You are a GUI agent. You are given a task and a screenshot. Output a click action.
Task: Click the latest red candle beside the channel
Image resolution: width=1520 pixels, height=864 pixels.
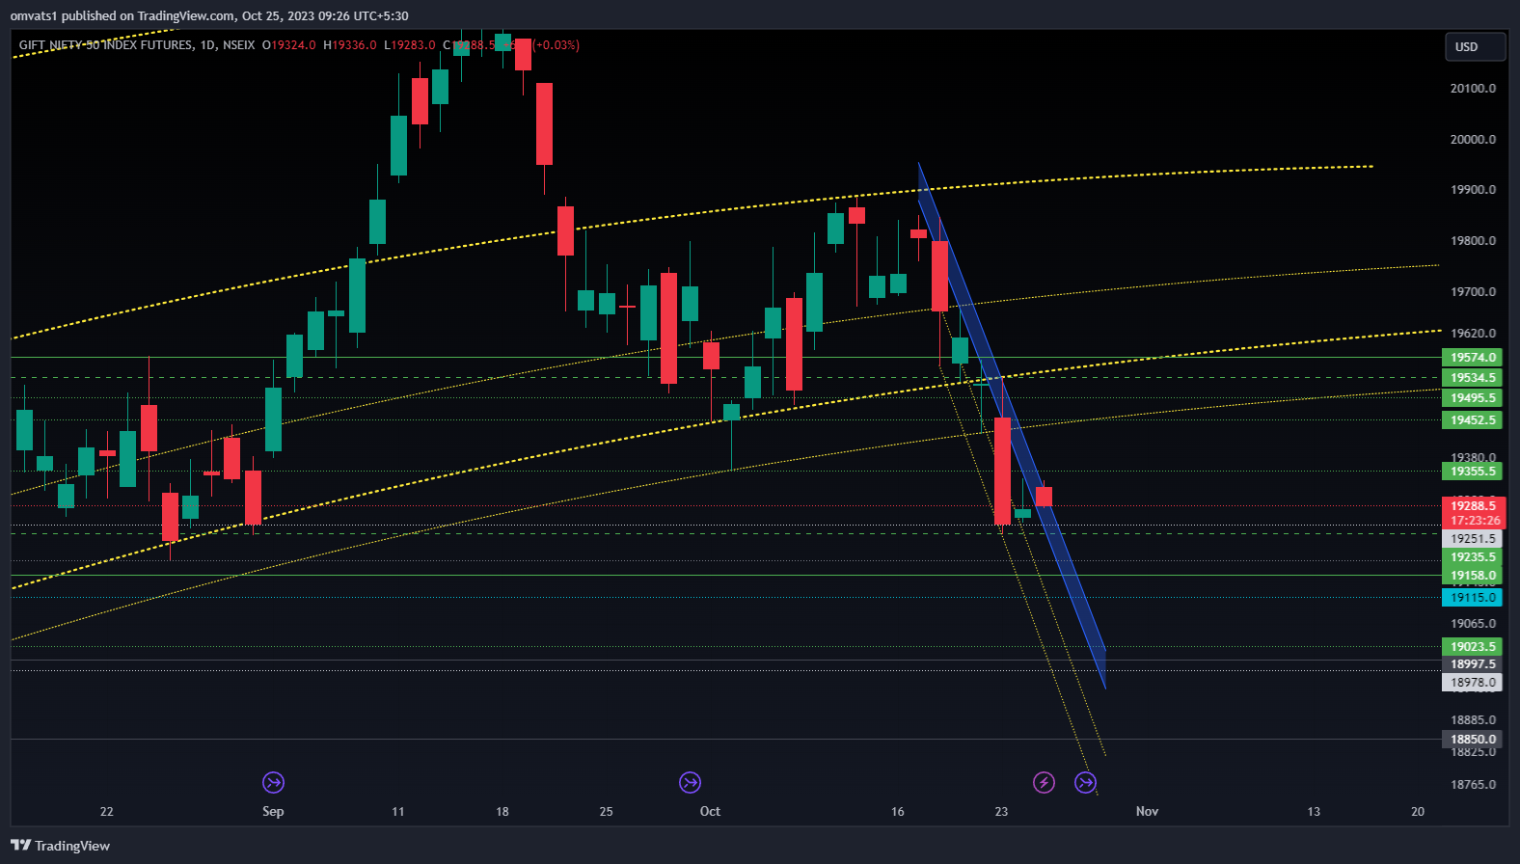(1044, 496)
